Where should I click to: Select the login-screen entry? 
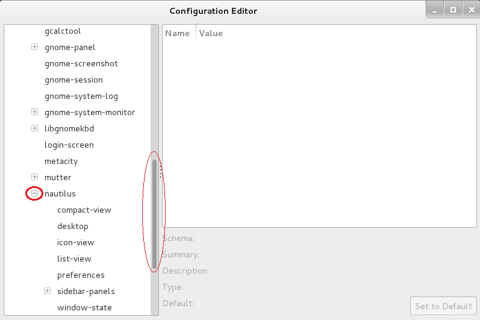tap(69, 145)
